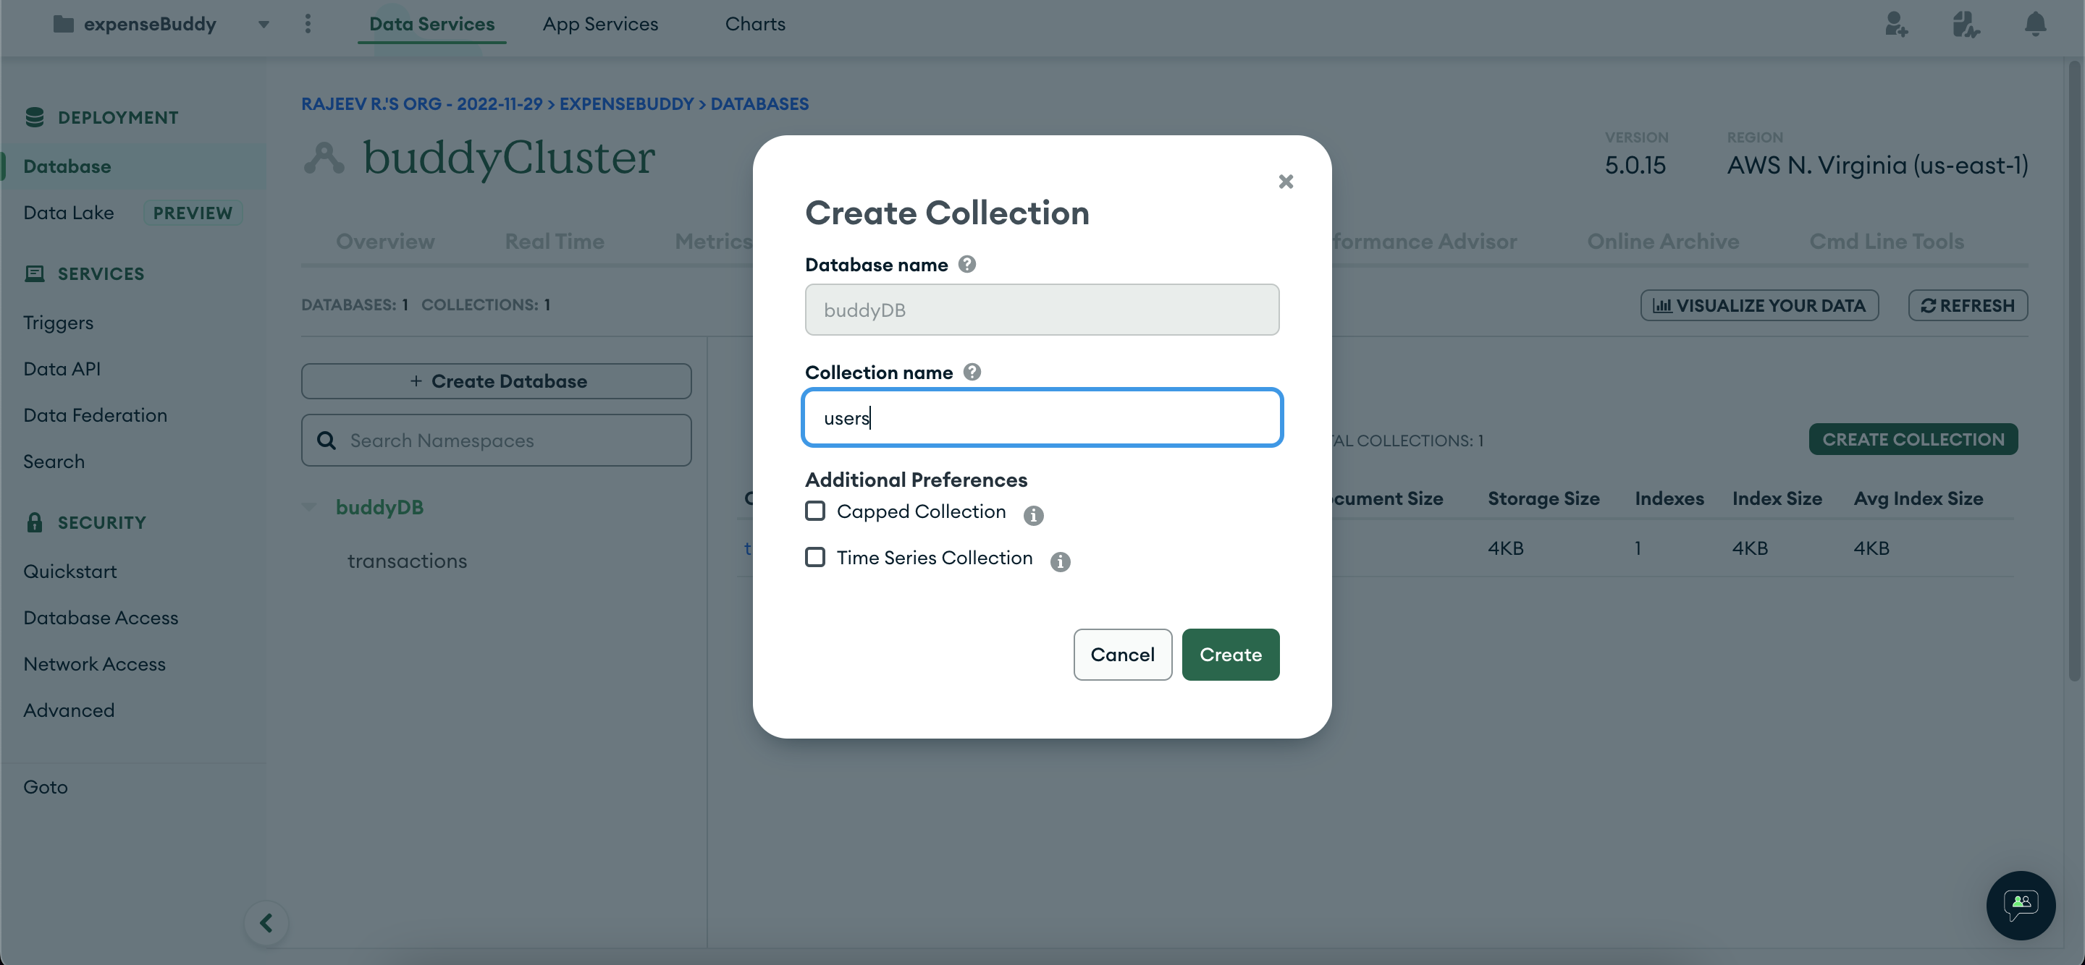2085x965 pixels.
Task: Open Data Federation sidebar item
Action: tap(95, 415)
